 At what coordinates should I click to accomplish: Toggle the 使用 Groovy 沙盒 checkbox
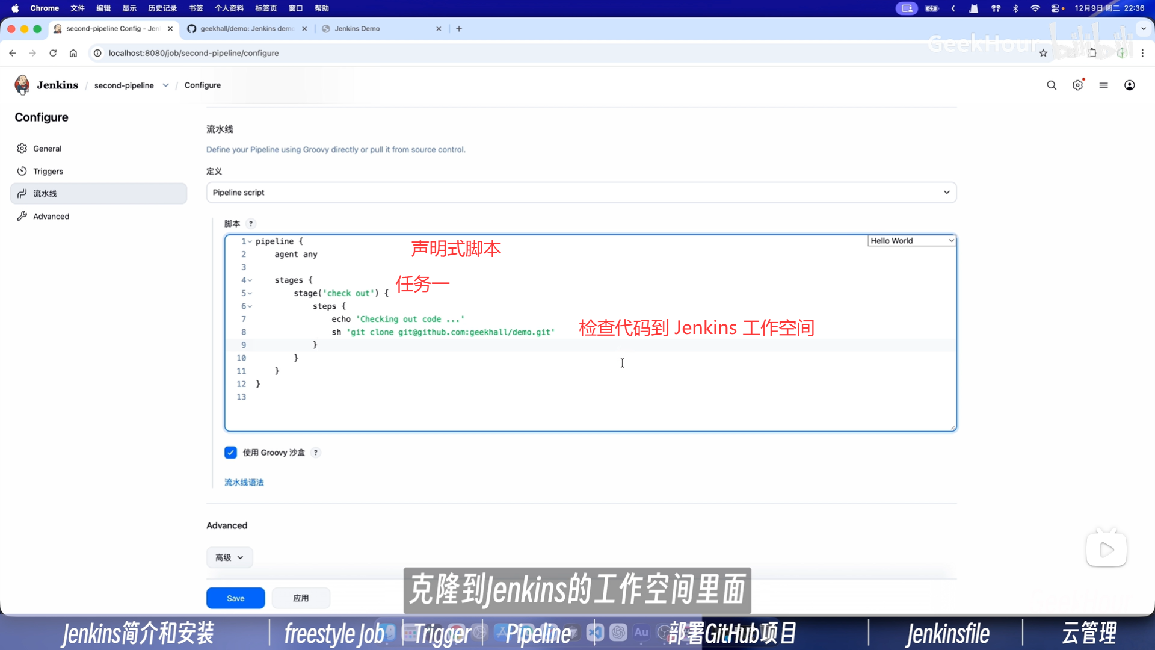[x=230, y=453]
